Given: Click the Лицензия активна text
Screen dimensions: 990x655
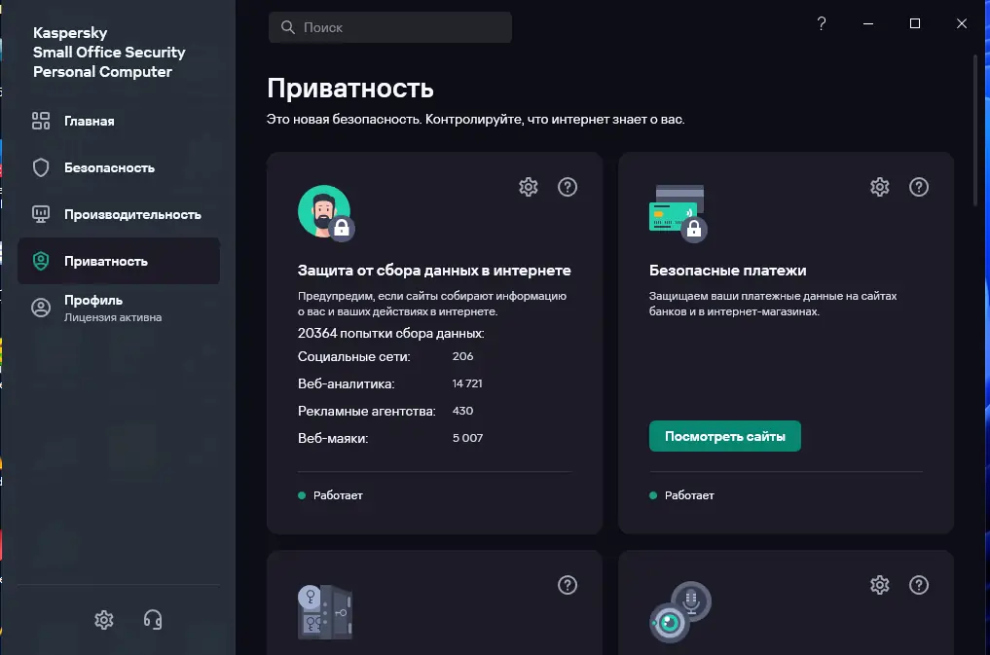Looking at the screenshot, I should point(113,317).
